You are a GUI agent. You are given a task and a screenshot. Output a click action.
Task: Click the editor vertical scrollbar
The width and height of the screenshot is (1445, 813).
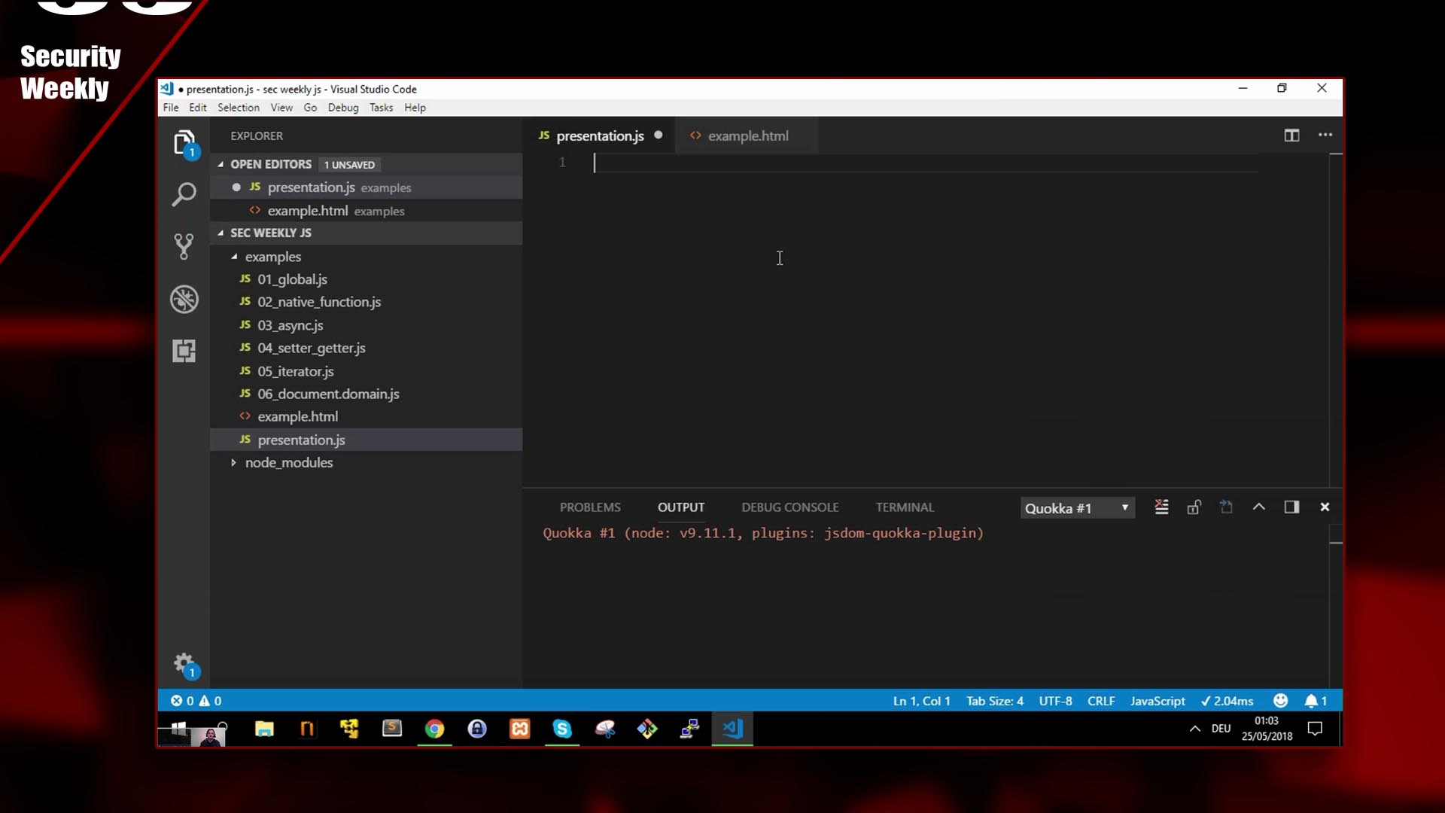point(1336,320)
